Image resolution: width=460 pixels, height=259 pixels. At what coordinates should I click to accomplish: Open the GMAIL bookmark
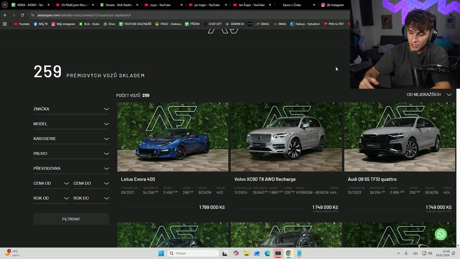262,24
